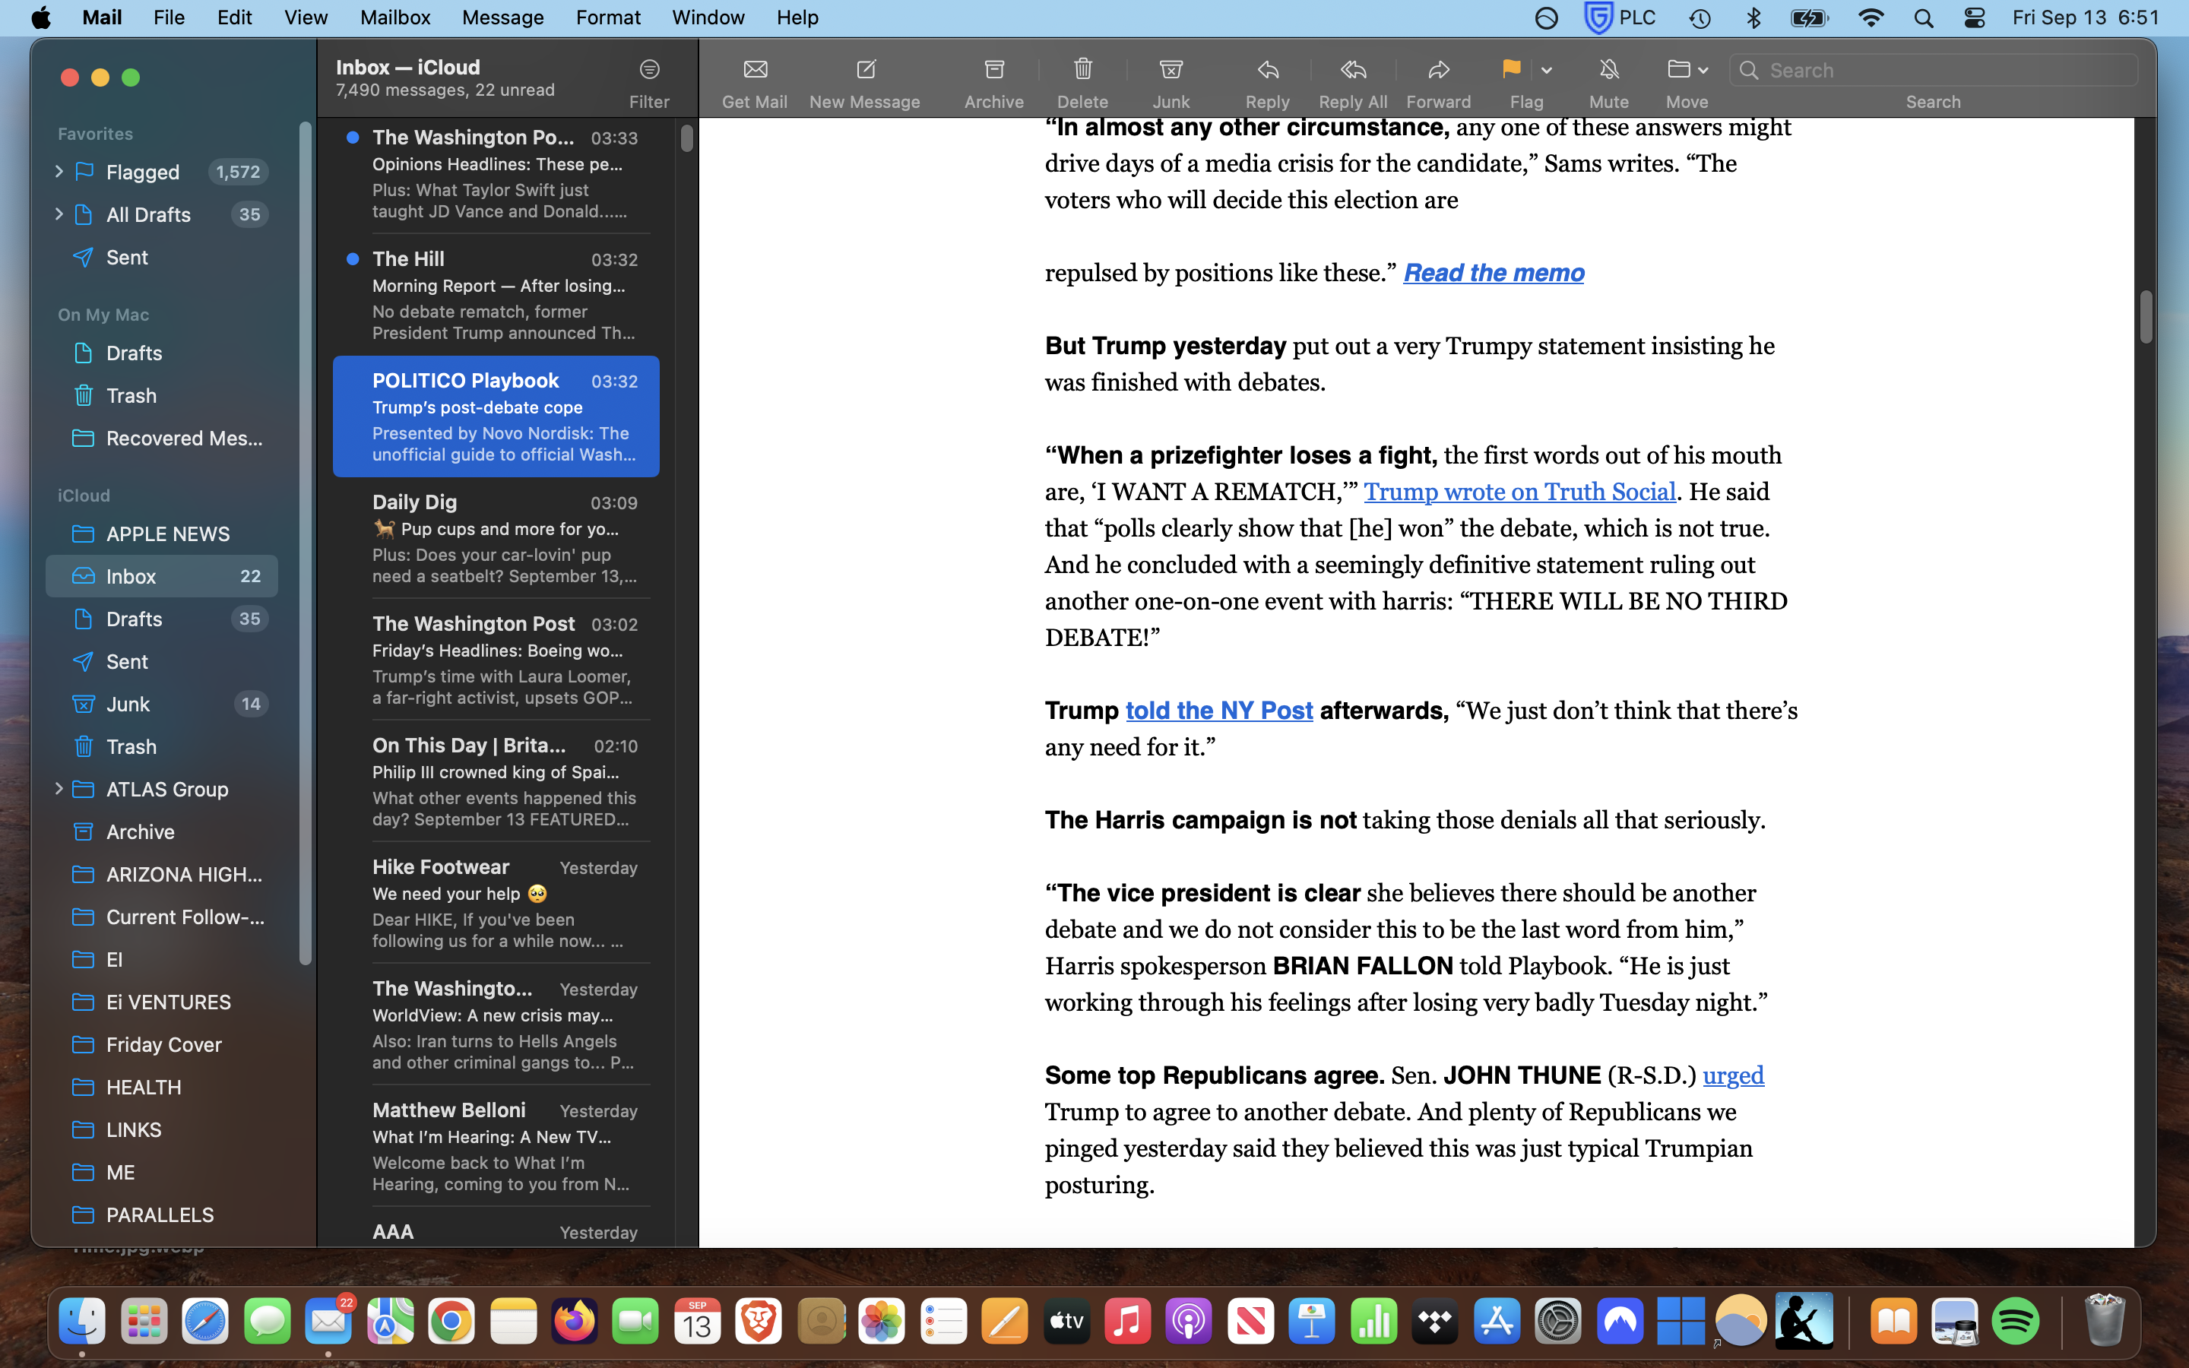This screenshot has width=2189, height=1368.
Task: Follow the 'told the NY Post' link
Action: click(x=1218, y=711)
